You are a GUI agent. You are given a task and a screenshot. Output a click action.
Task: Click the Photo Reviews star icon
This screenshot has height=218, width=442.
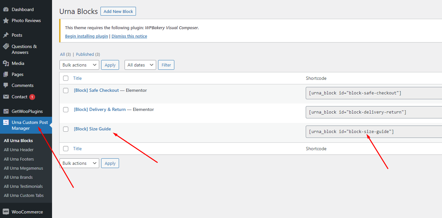[6, 20]
